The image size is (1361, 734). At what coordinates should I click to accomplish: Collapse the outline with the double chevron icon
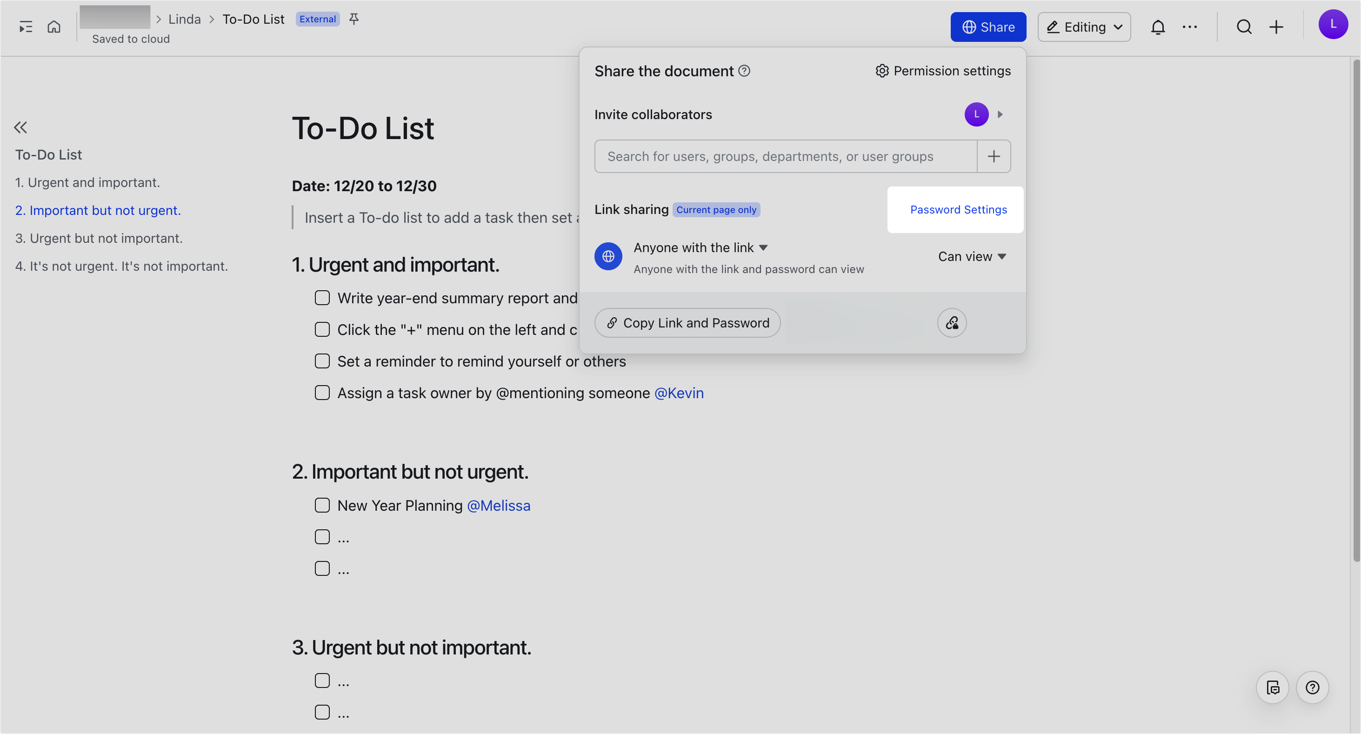pyautogui.click(x=20, y=127)
